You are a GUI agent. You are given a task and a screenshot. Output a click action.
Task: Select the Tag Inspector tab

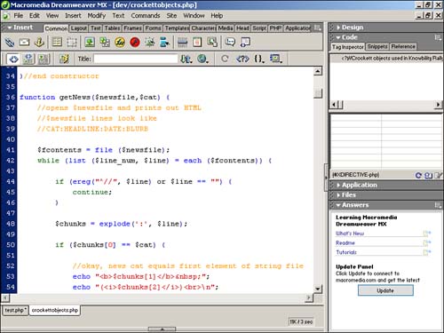347,47
